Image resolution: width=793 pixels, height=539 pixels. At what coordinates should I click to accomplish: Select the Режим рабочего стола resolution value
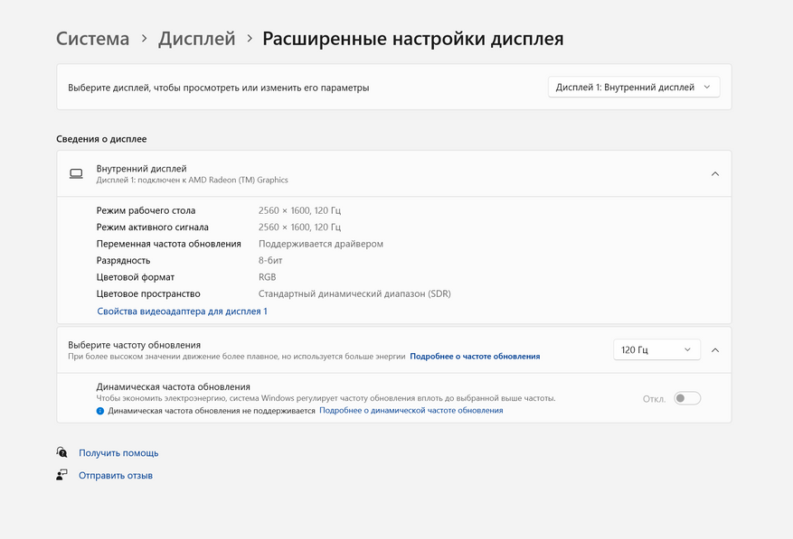299,210
